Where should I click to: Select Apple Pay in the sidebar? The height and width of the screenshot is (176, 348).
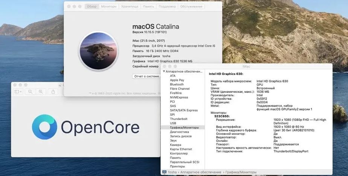tap(177, 80)
